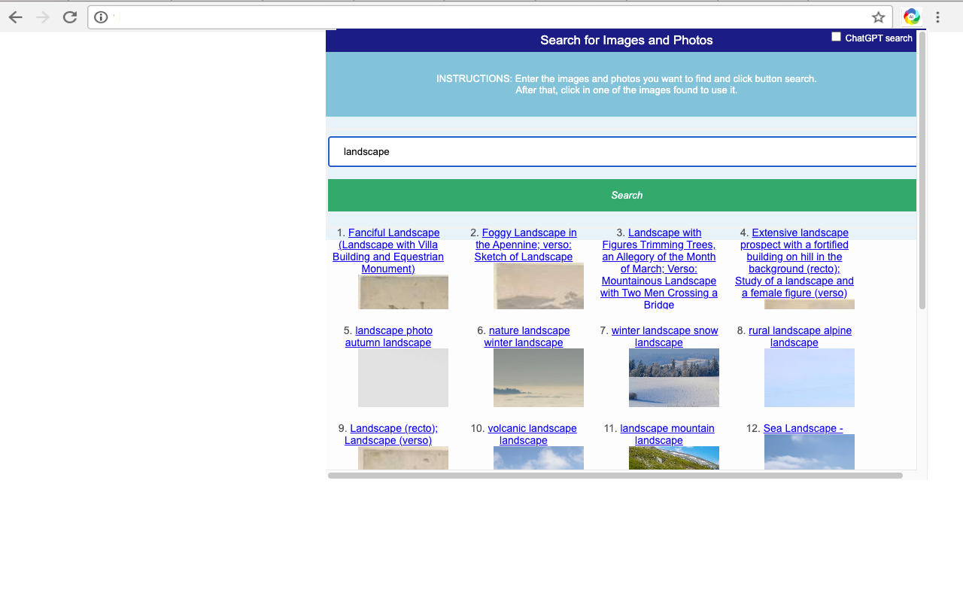Viewport: 963px width, 602px height.
Task: Open the colorful extension icon in the toolbar
Action: [x=912, y=17]
